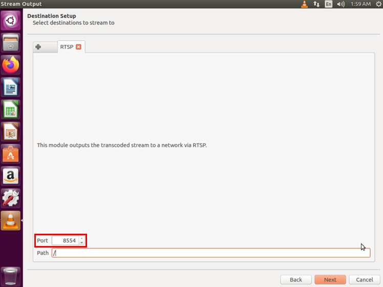Click the 'Path' label
Image resolution: width=383 pixels, height=287 pixels.
pos(42,253)
